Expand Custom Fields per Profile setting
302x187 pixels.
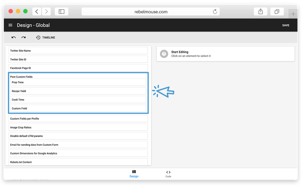click(78, 119)
